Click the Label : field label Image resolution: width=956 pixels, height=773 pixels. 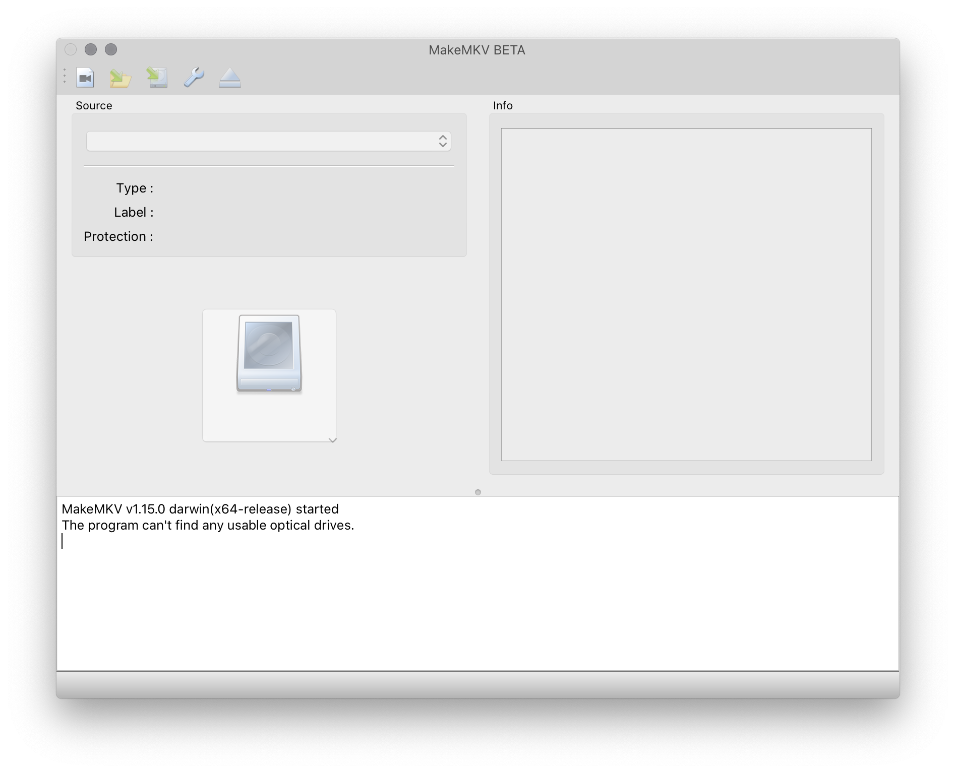(x=134, y=212)
